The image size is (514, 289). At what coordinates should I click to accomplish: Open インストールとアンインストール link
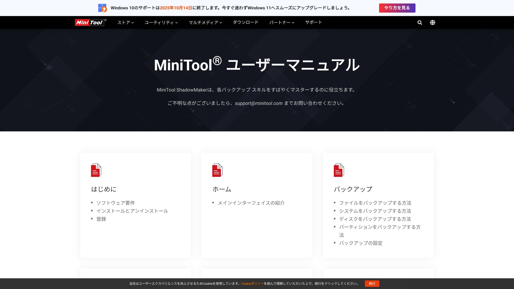[132, 211]
